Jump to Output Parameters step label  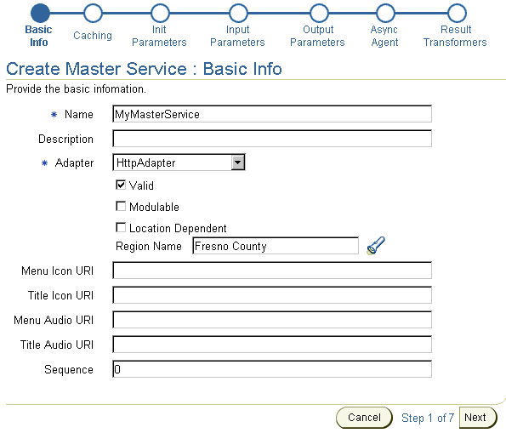[317, 36]
